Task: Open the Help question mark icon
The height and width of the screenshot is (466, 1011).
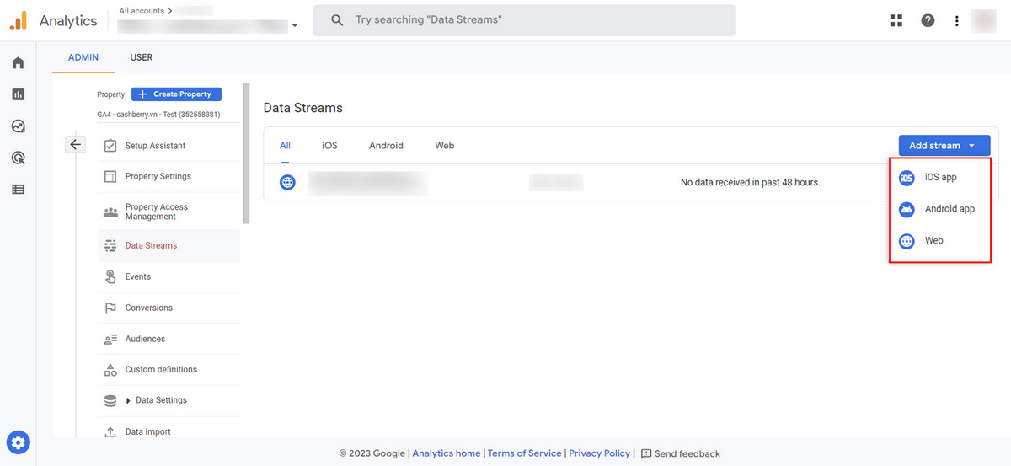Action: pyautogui.click(x=928, y=20)
